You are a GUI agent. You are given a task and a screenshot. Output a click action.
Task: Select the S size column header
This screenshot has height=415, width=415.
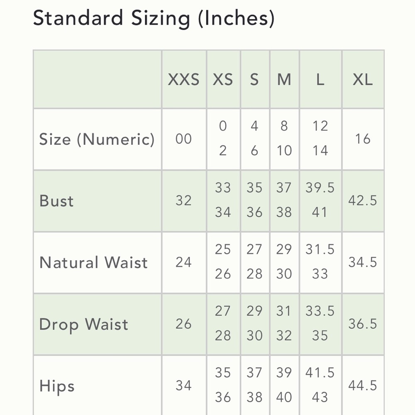pos(254,79)
